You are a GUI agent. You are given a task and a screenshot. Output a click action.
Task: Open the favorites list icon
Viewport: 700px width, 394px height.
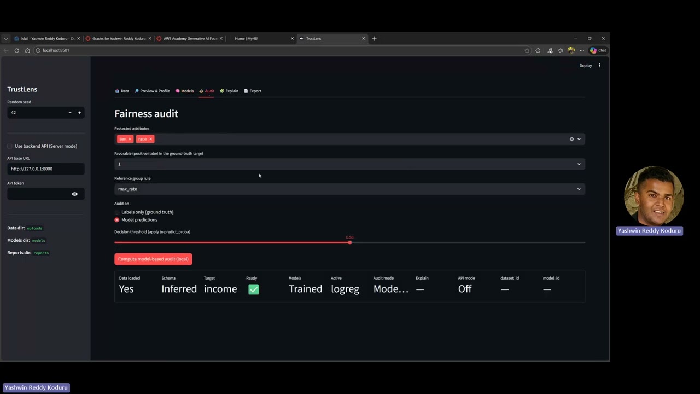(561, 50)
